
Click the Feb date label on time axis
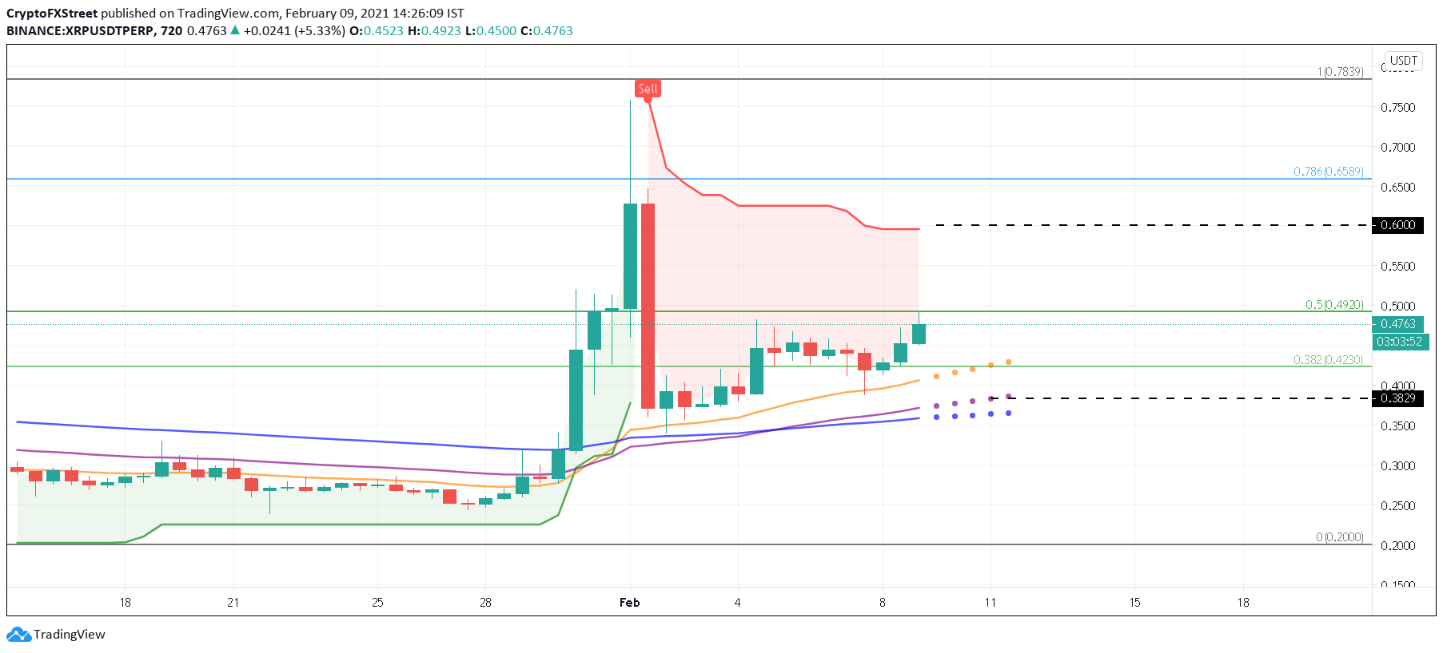click(x=630, y=603)
